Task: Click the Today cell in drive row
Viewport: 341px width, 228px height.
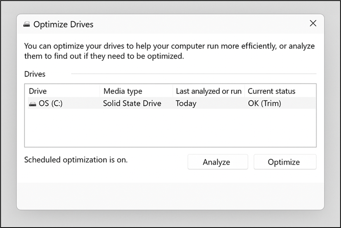Action: point(186,103)
